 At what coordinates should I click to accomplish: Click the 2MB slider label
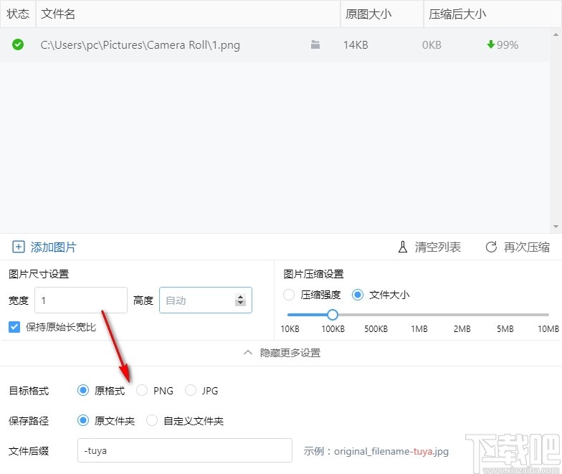tap(462, 328)
